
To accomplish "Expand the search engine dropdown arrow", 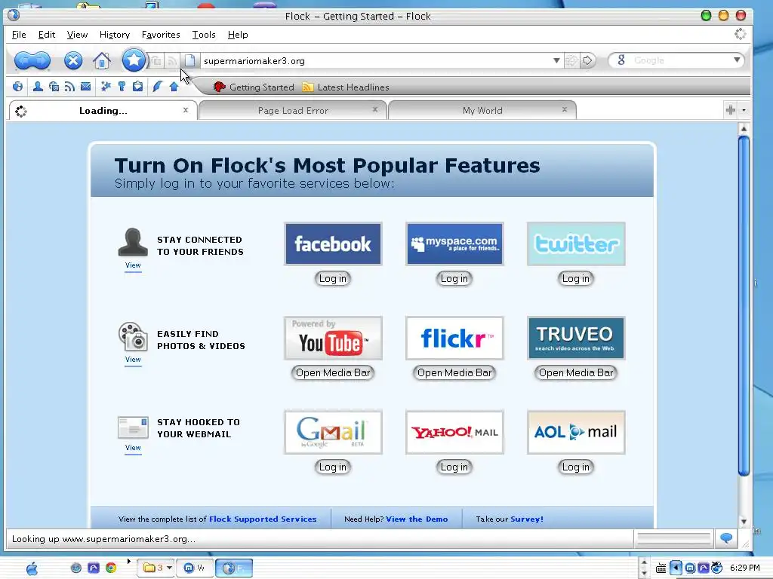I will coord(737,60).
